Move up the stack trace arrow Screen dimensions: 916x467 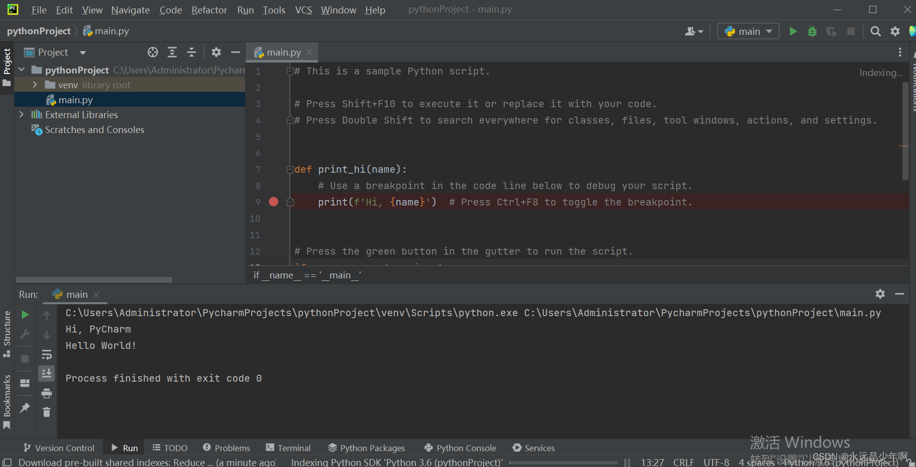(x=47, y=315)
